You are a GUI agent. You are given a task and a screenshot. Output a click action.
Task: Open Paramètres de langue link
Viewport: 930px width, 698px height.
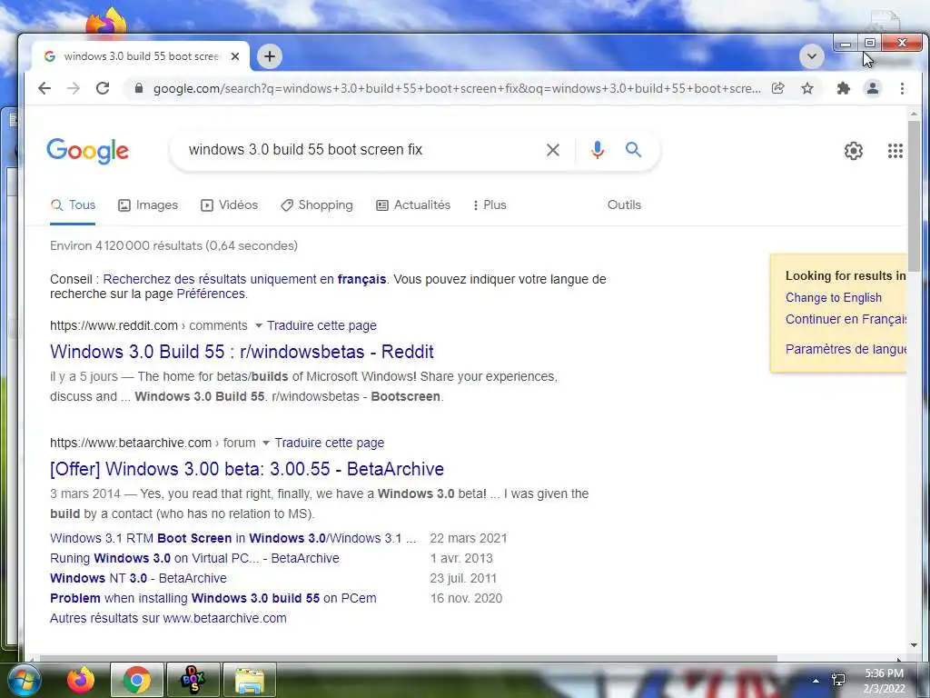pyautogui.click(x=846, y=349)
